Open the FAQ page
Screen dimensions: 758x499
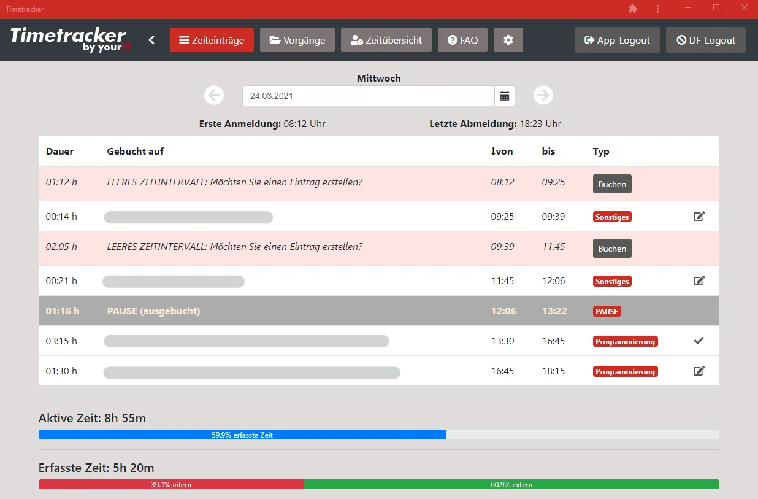(x=462, y=40)
